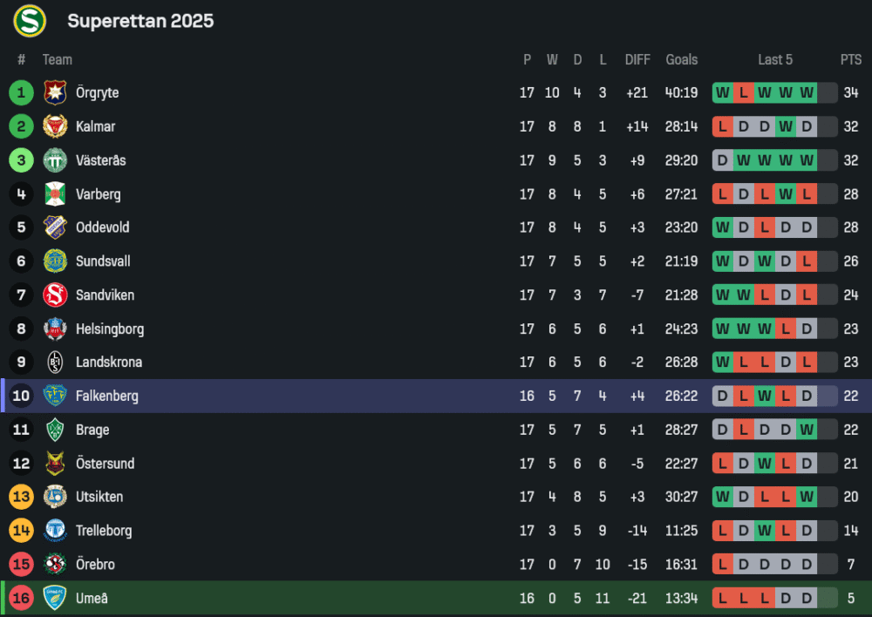This screenshot has height=617, width=872.
Task: Click the Örebro club crest
Action: (x=55, y=565)
